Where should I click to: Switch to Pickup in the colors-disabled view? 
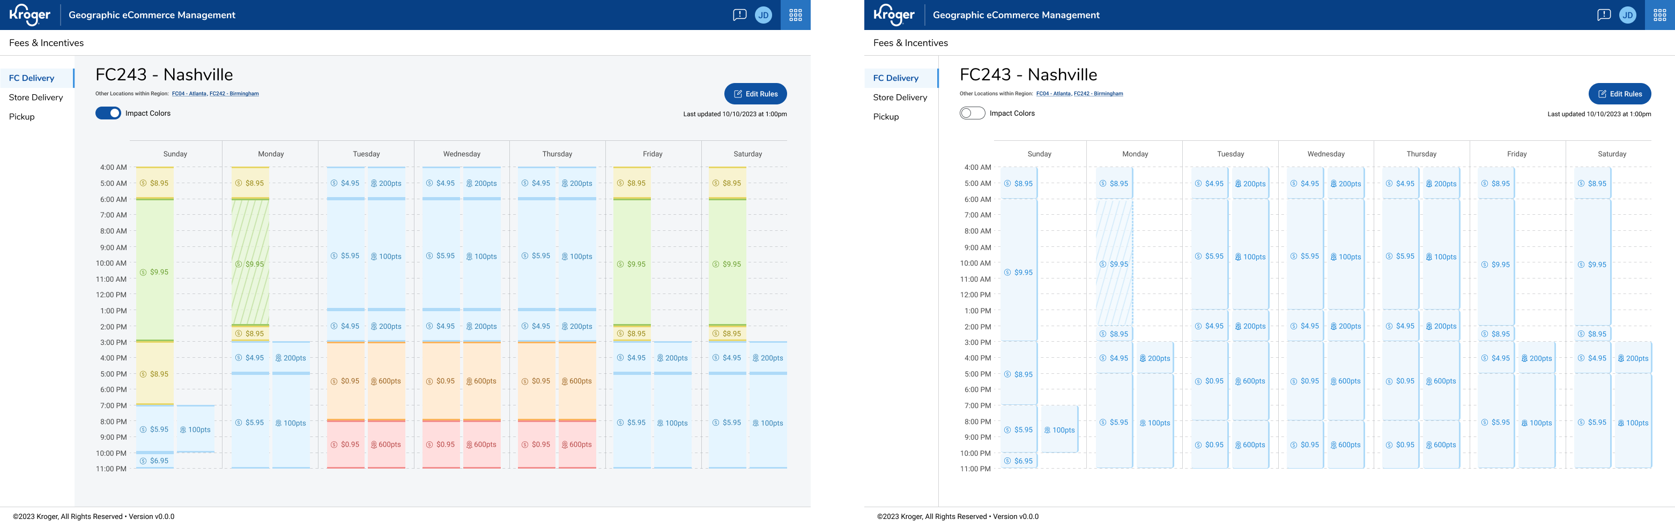pos(886,117)
